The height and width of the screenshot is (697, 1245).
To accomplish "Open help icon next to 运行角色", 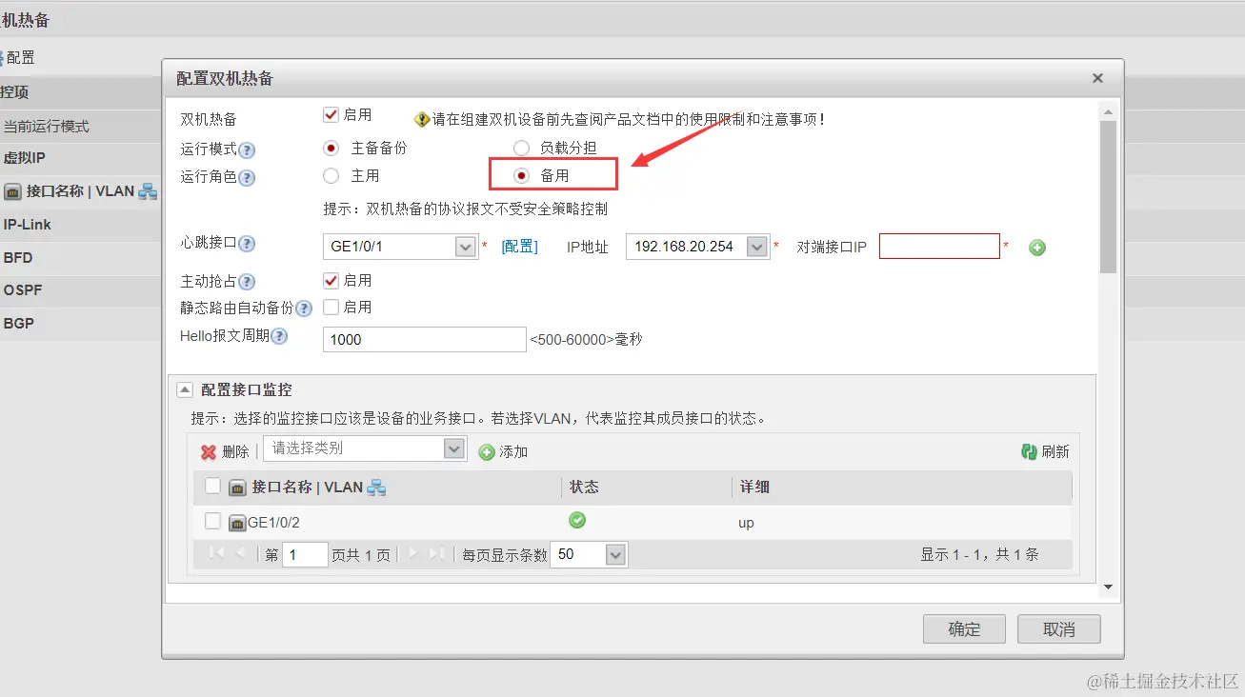I will [x=247, y=178].
